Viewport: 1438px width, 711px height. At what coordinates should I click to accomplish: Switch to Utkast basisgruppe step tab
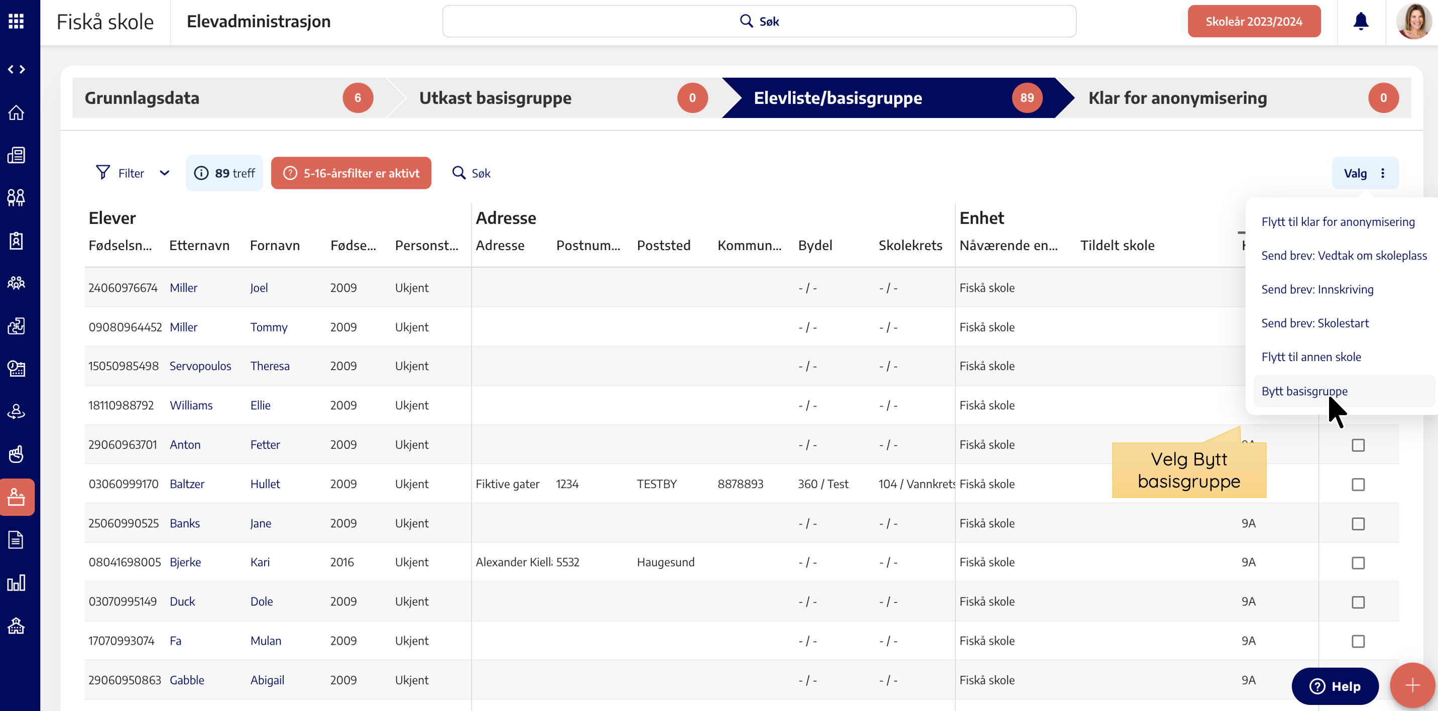(x=563, y=98)
